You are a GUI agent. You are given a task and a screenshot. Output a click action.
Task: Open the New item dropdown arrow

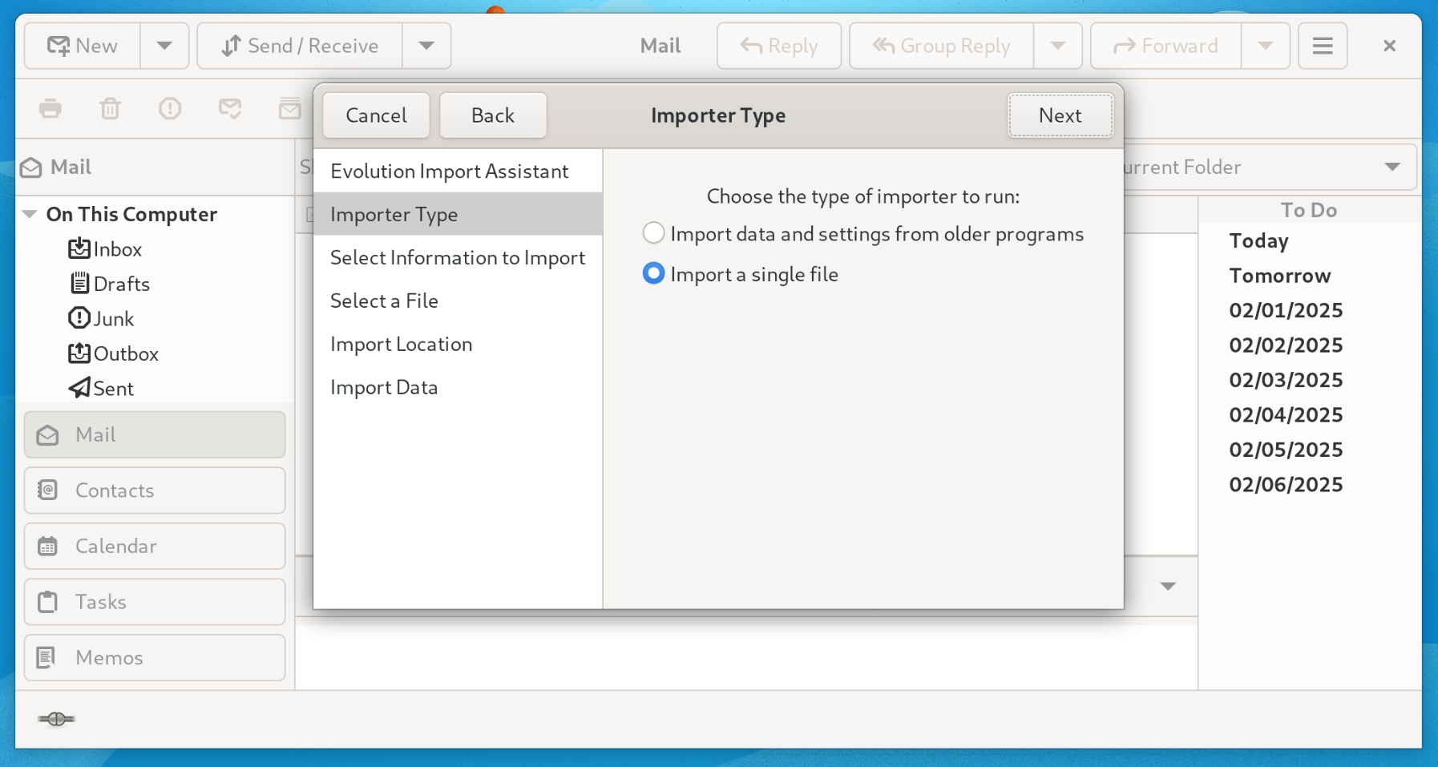pos(164,46)
